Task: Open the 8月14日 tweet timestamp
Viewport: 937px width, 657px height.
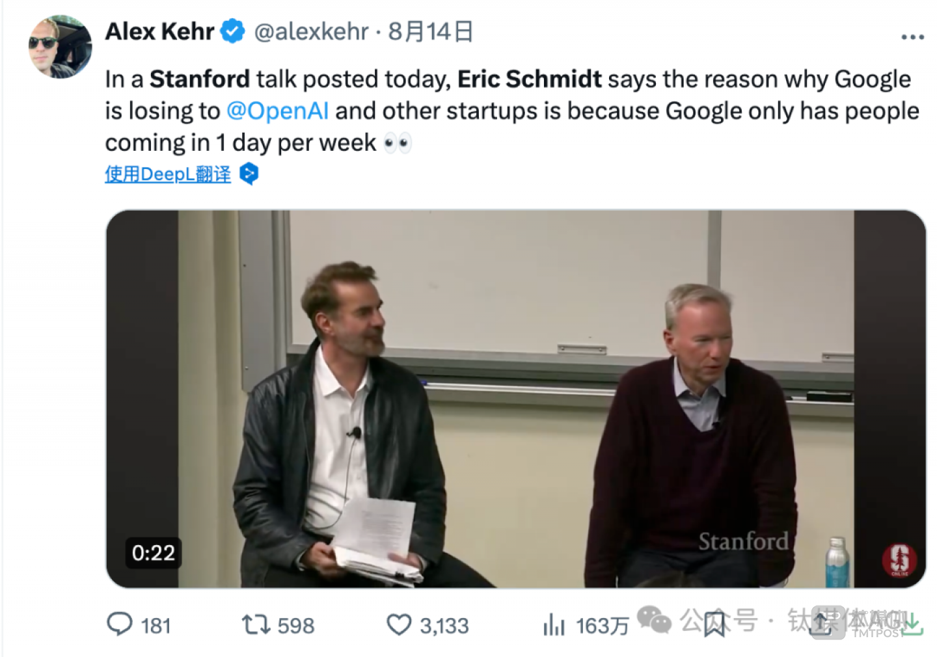Action: [430, 31]
